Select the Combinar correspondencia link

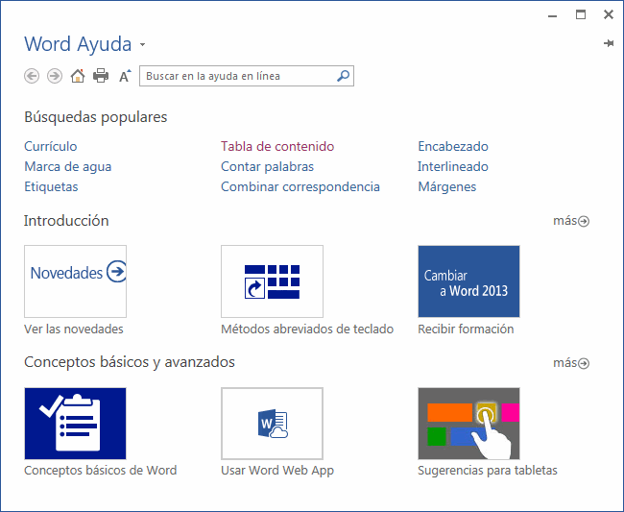click(300, 187)
